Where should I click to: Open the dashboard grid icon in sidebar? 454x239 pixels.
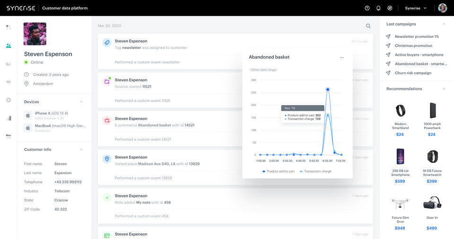[x=9, y=27]
